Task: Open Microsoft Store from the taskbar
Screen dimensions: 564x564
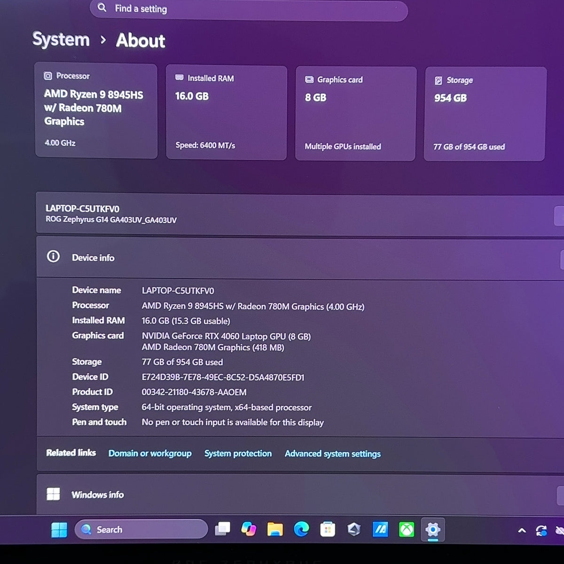Action: (x=328, y=530)
